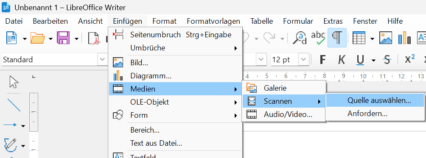Select the Line drawing tool

tap(14, 105)
